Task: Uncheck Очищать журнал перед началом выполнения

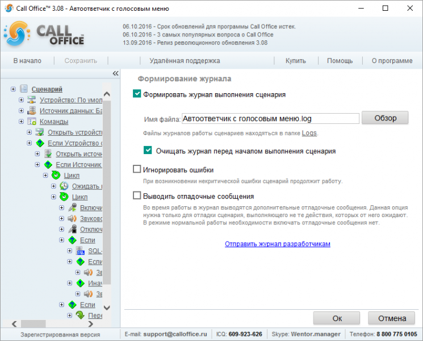Action: pos(148,150)
